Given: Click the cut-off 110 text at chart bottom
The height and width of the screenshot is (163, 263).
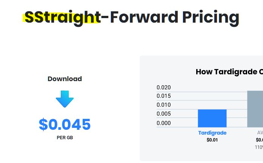Looking at the screenshot, I should pos(259,147).
